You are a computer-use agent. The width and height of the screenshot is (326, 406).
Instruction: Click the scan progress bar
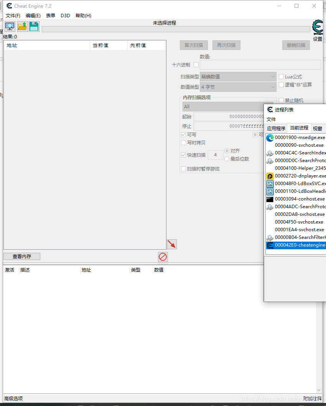point(176,29)
